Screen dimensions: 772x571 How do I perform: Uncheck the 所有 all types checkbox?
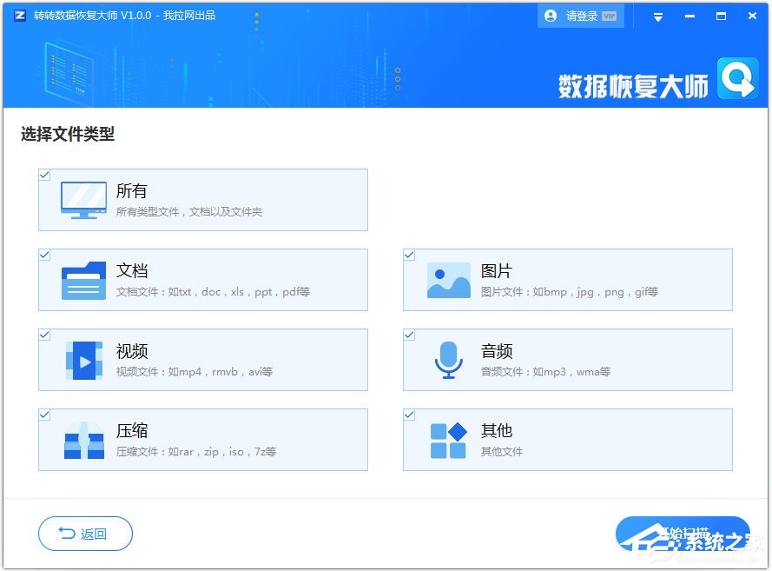[x=44, y=175]
